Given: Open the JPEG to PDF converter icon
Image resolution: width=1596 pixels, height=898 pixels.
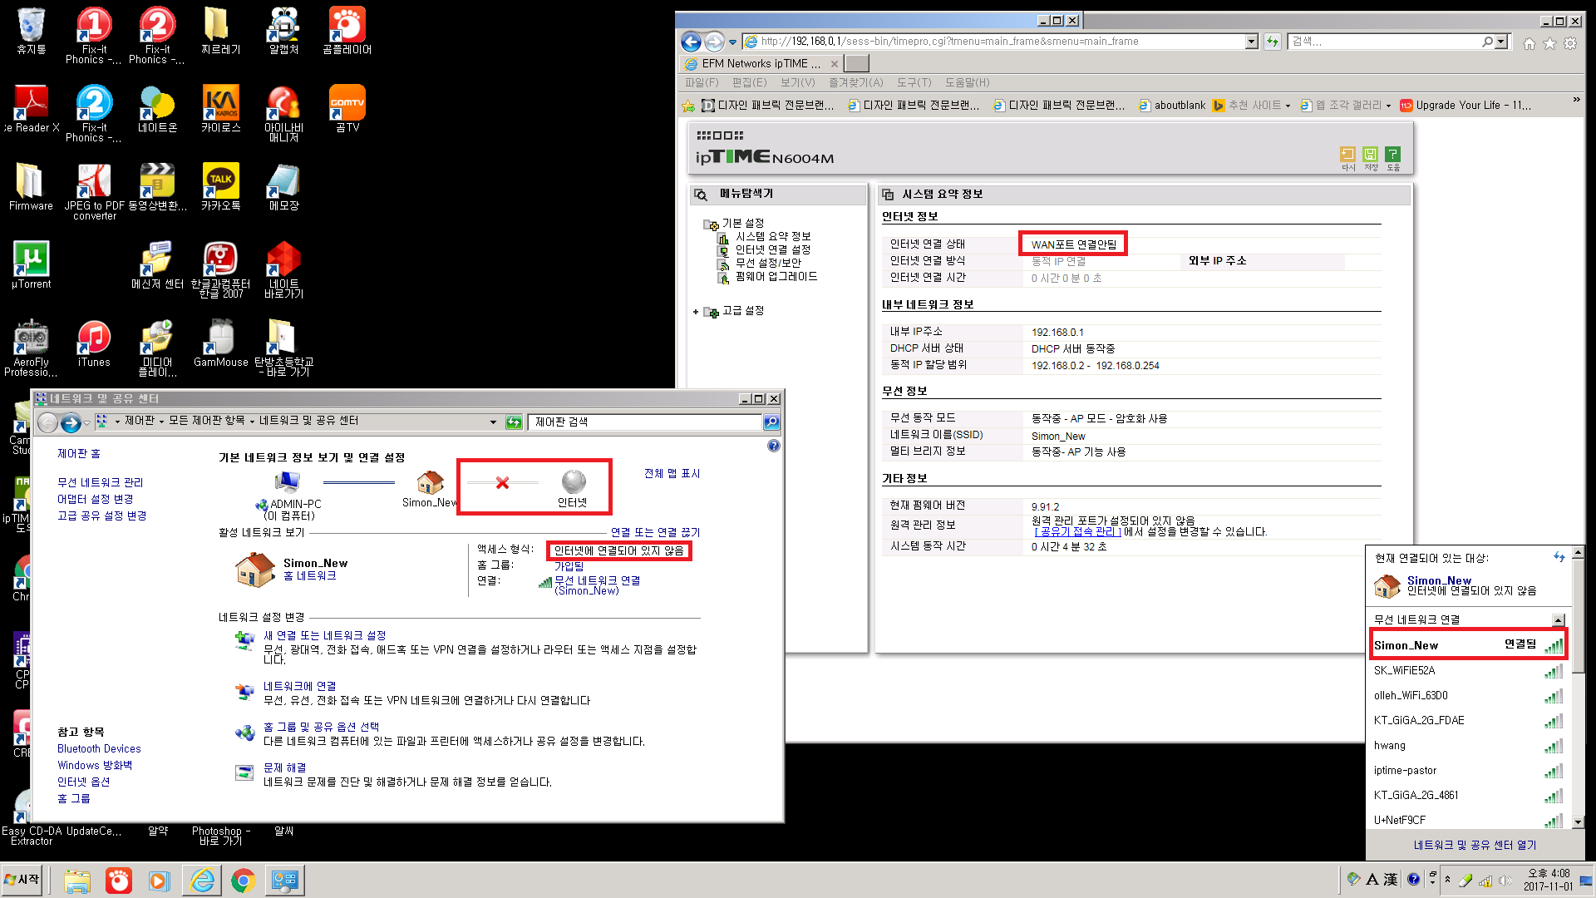Looking at the screenshot, I should point(94,192).
